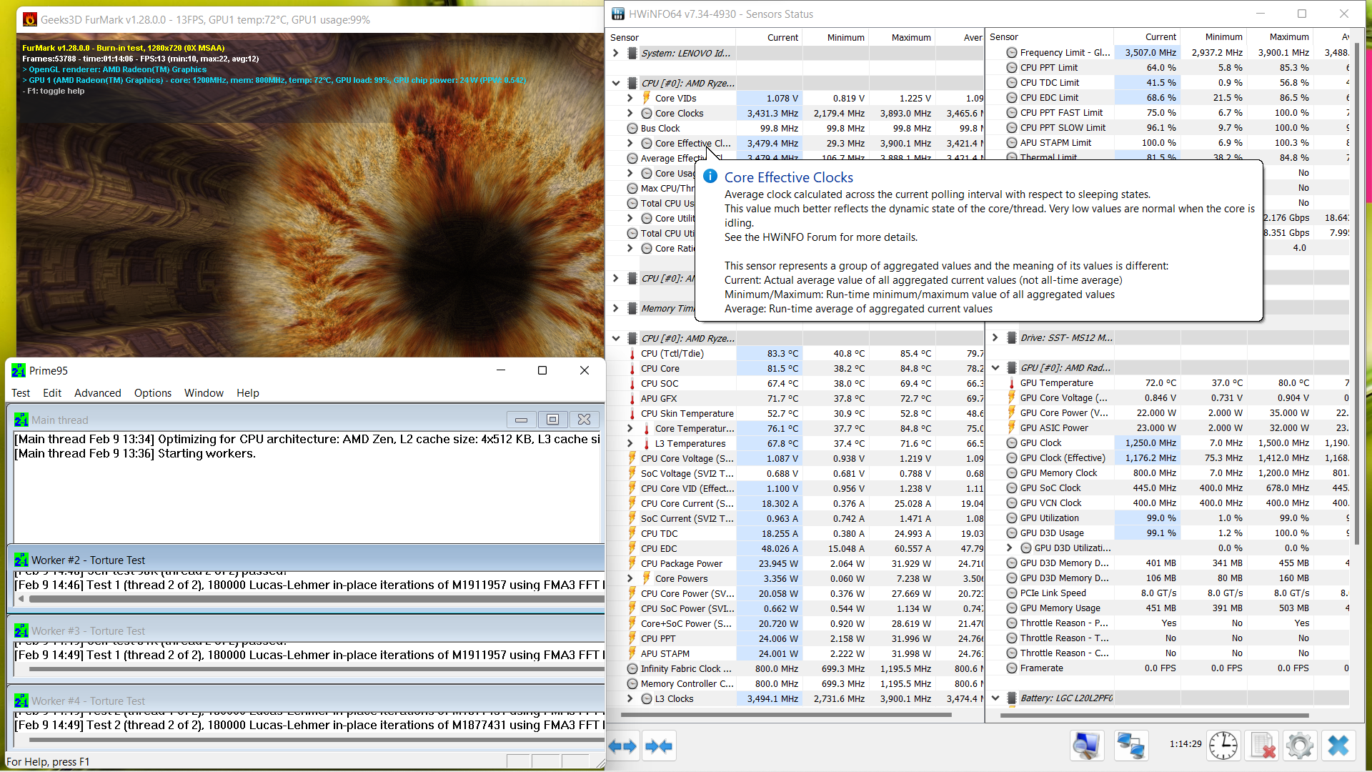The width and height of the screenshot is (1372, 772).
Task: Click the circular icon beside Framerate
Action: click(1012, 668)
